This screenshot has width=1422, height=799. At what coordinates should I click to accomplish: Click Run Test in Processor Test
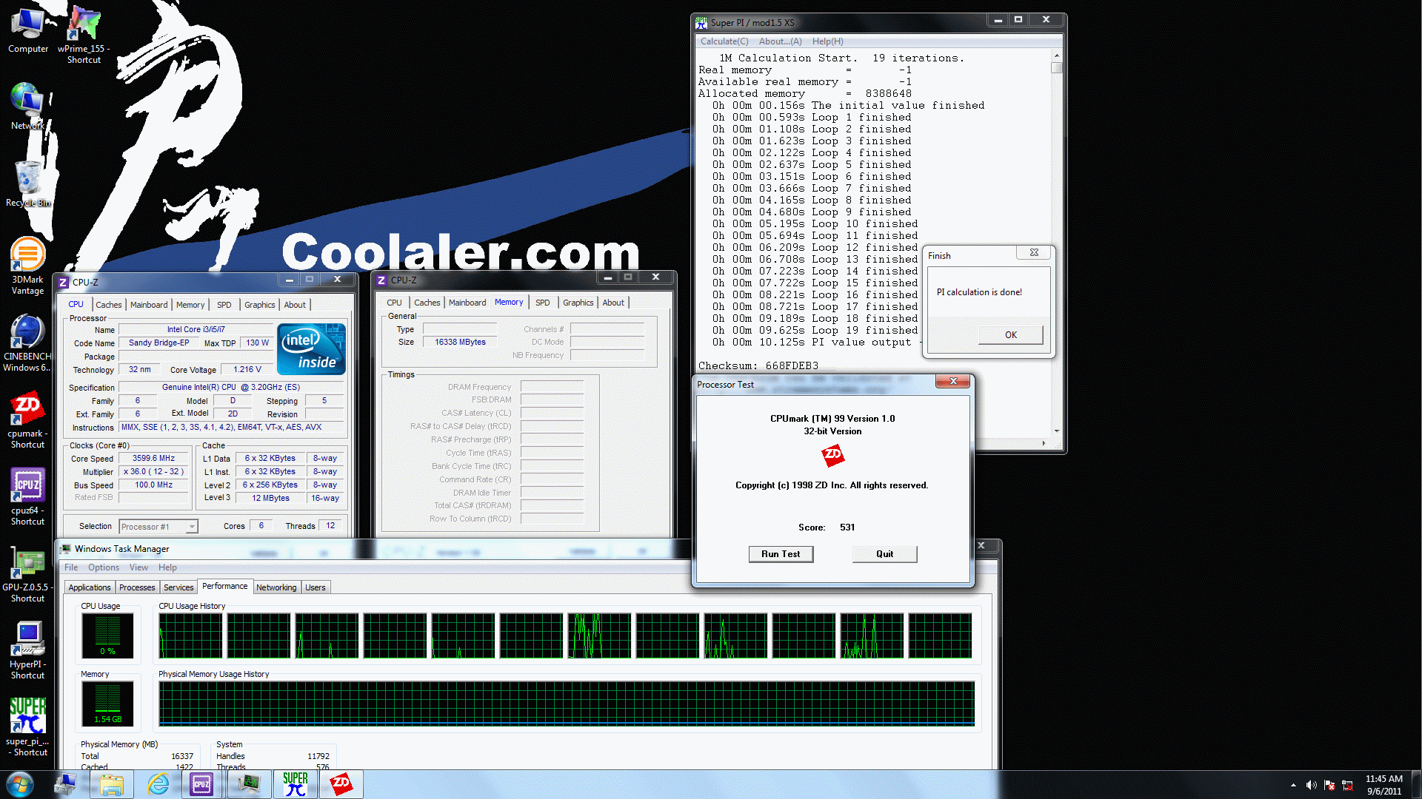coord(781,554)
